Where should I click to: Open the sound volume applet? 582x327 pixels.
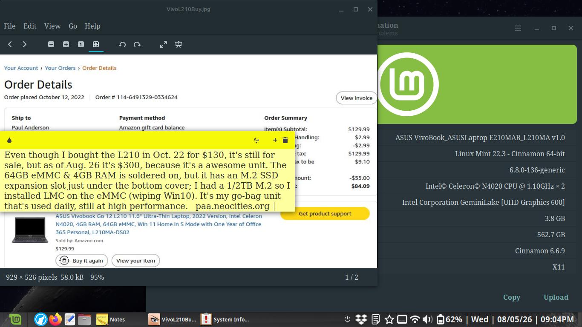tap(427, 319)
